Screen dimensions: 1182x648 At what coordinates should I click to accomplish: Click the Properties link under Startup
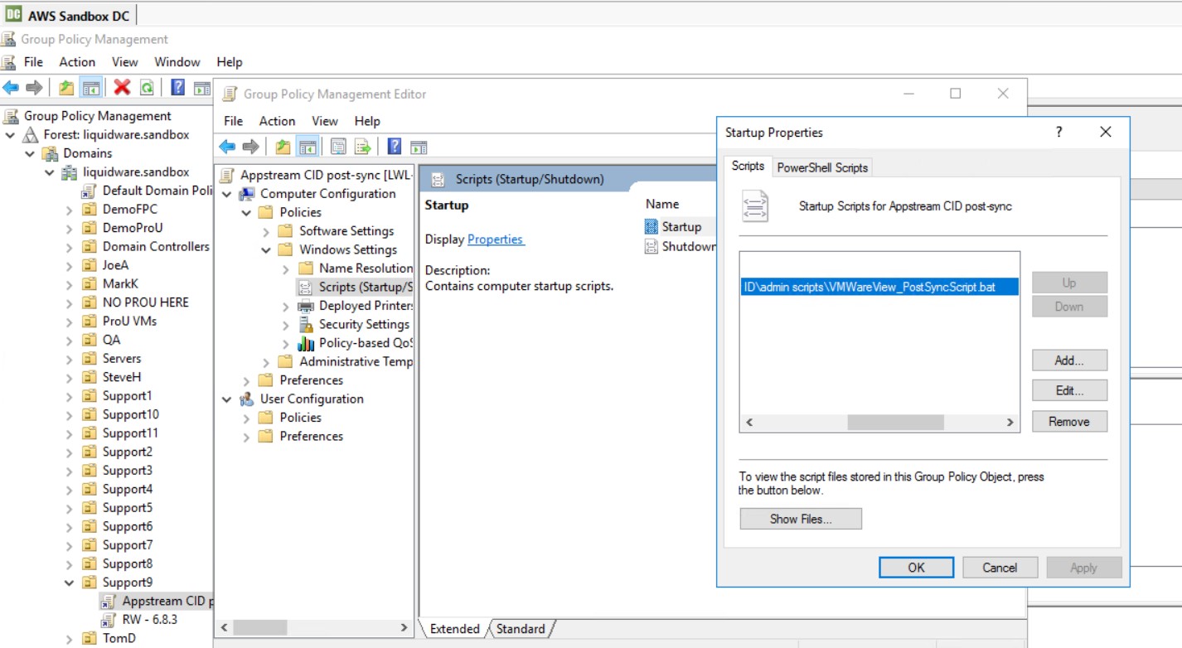tap(495, 239)
